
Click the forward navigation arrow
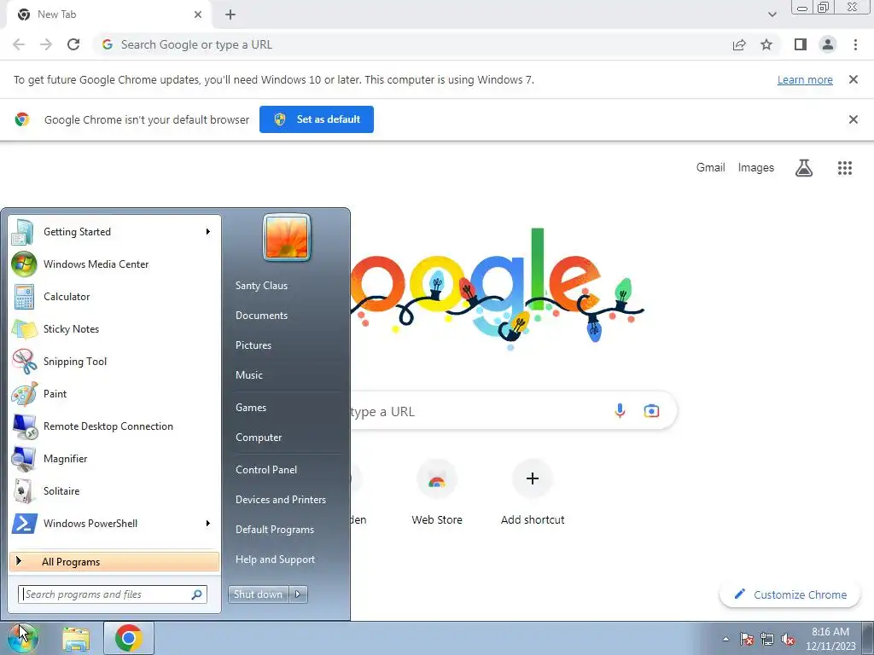tap(46, 44)
